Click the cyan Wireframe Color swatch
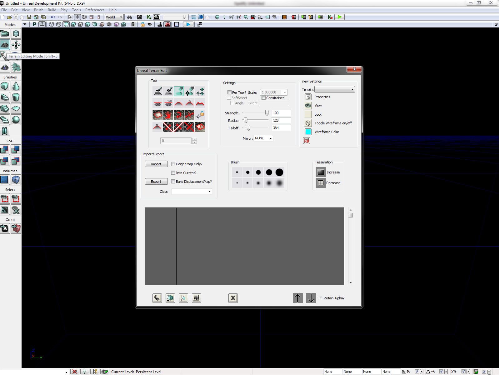499x375 pixels. (308, 132)
